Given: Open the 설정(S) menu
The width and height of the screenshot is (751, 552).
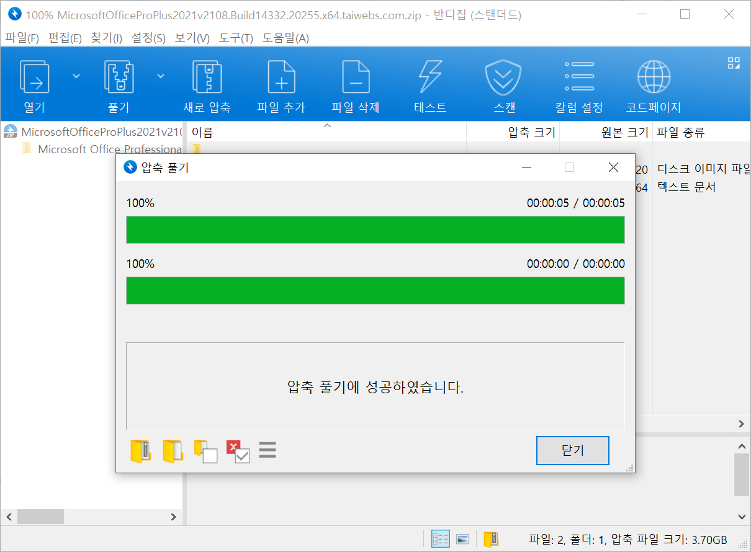Looking at the screenshot, I should (149, 38).
